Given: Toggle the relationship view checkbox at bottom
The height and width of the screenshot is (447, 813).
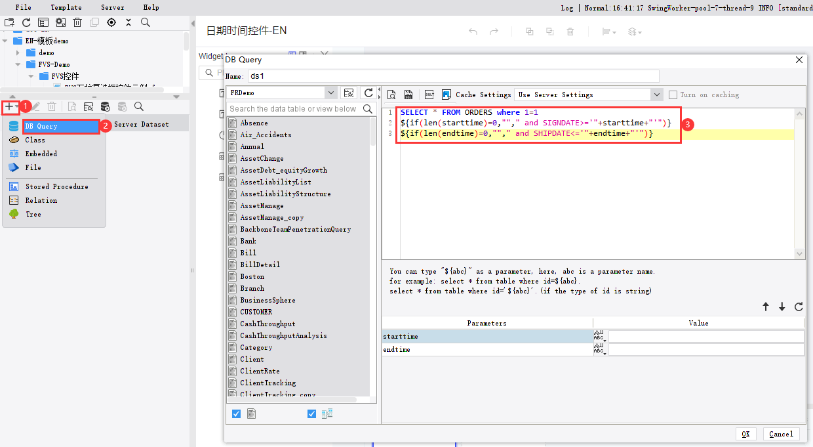Looking at the screenshot, I should pyautogui.click(x=311, y=414).
